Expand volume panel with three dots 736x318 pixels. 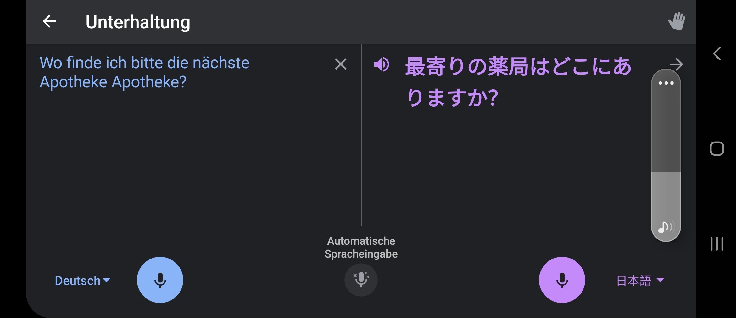click(x=666, y=83)
